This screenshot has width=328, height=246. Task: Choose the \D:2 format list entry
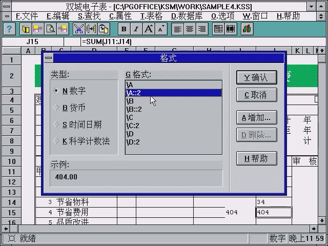pos(174,142)
